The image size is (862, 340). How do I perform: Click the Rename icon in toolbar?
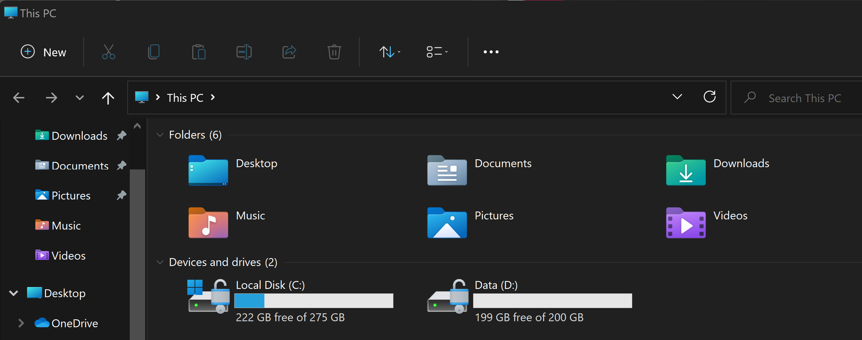244,52
